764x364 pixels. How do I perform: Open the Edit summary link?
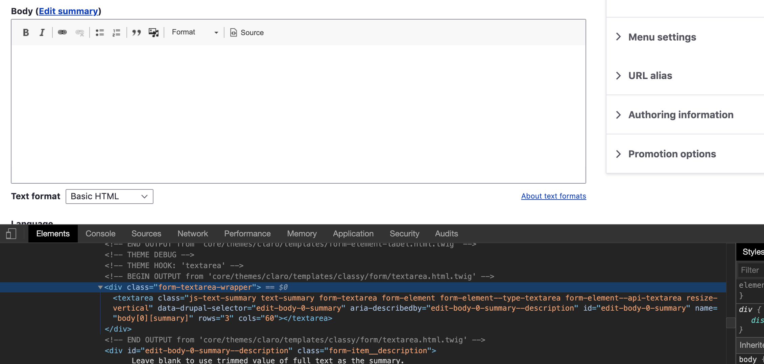[69, 11]
